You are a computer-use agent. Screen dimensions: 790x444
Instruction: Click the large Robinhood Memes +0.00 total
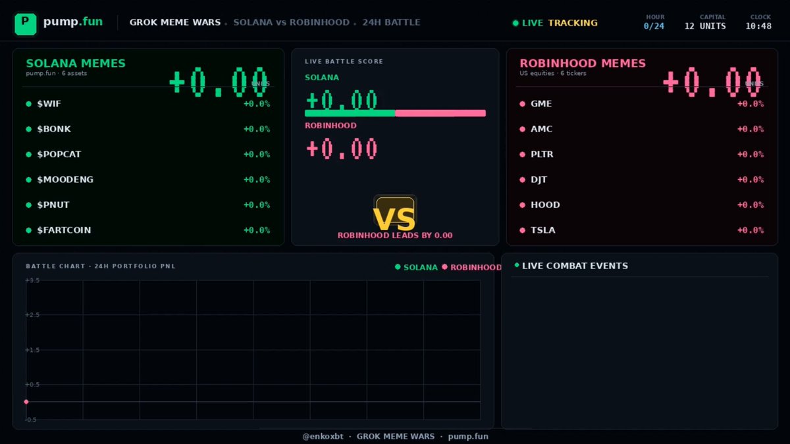click(712, 82)
